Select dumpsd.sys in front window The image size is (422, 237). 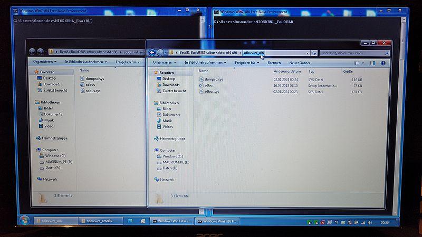[211, 80]
